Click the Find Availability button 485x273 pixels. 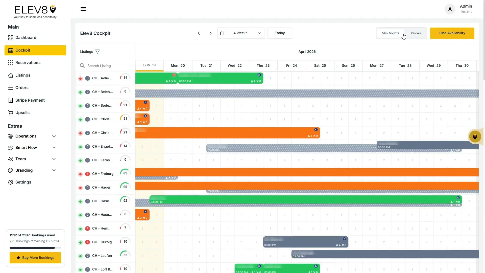pos(452,33)
